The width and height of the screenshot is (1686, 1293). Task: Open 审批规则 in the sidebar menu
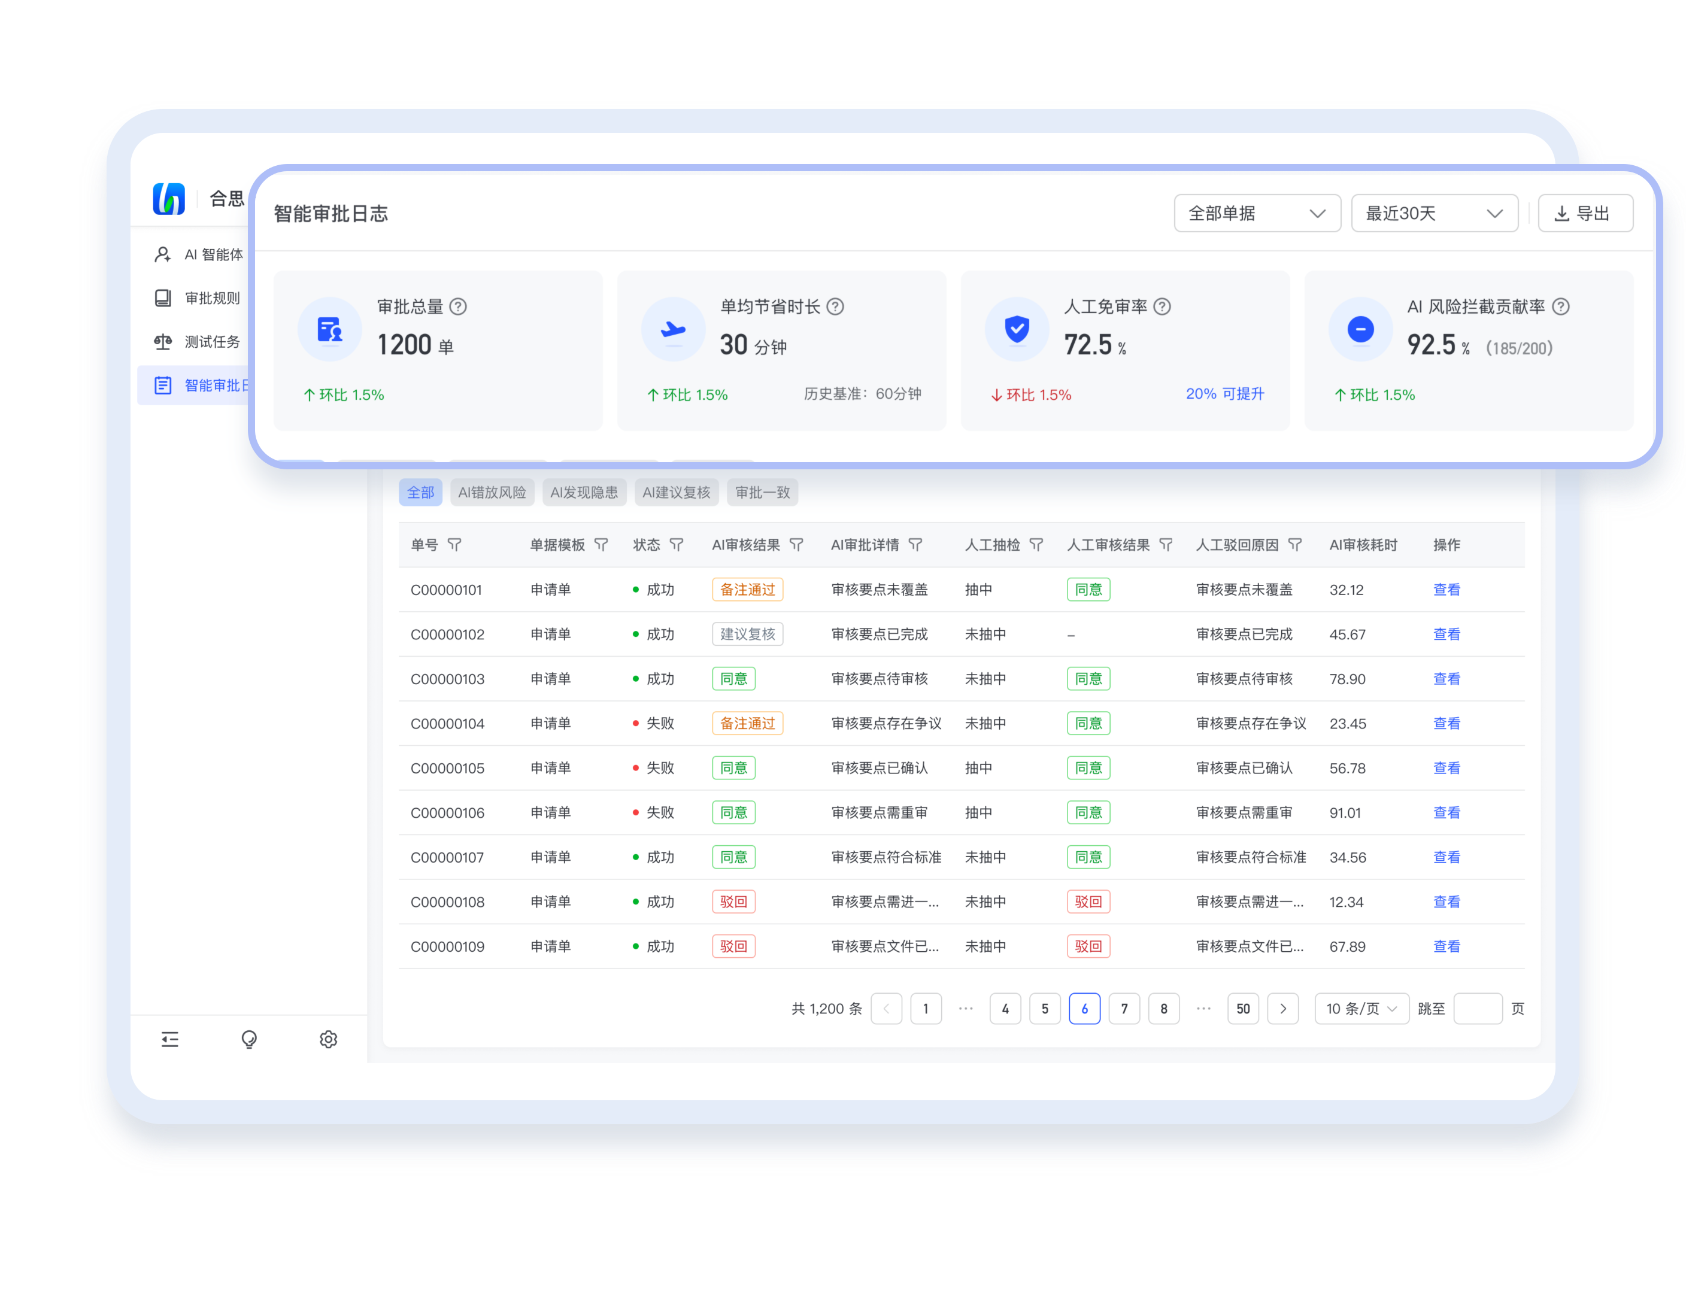(x=212, y=299)
